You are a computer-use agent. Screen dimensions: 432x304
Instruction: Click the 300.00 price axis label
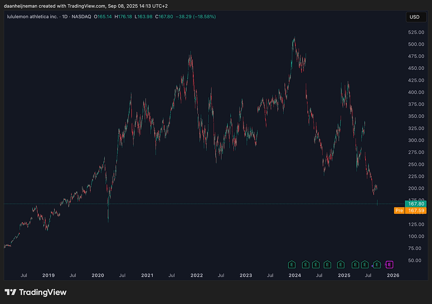(x=416, y=140)
